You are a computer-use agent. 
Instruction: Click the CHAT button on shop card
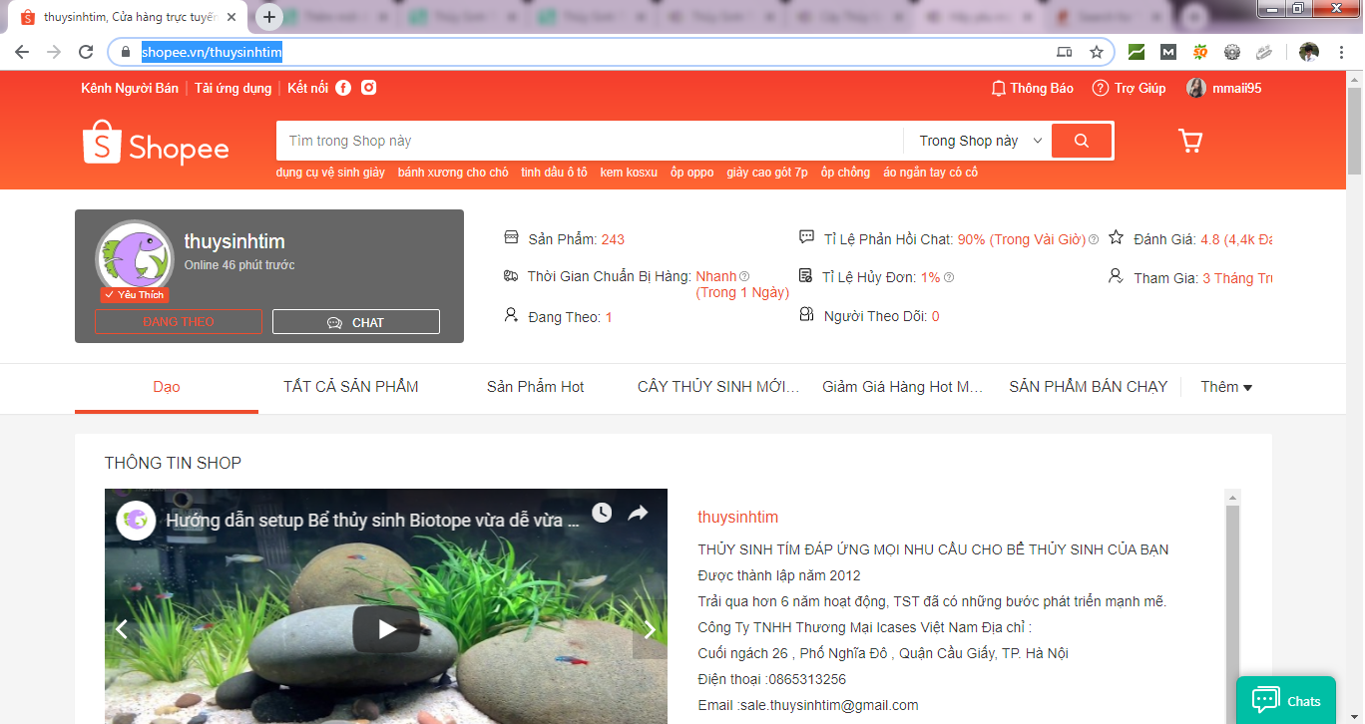point(356,322)
